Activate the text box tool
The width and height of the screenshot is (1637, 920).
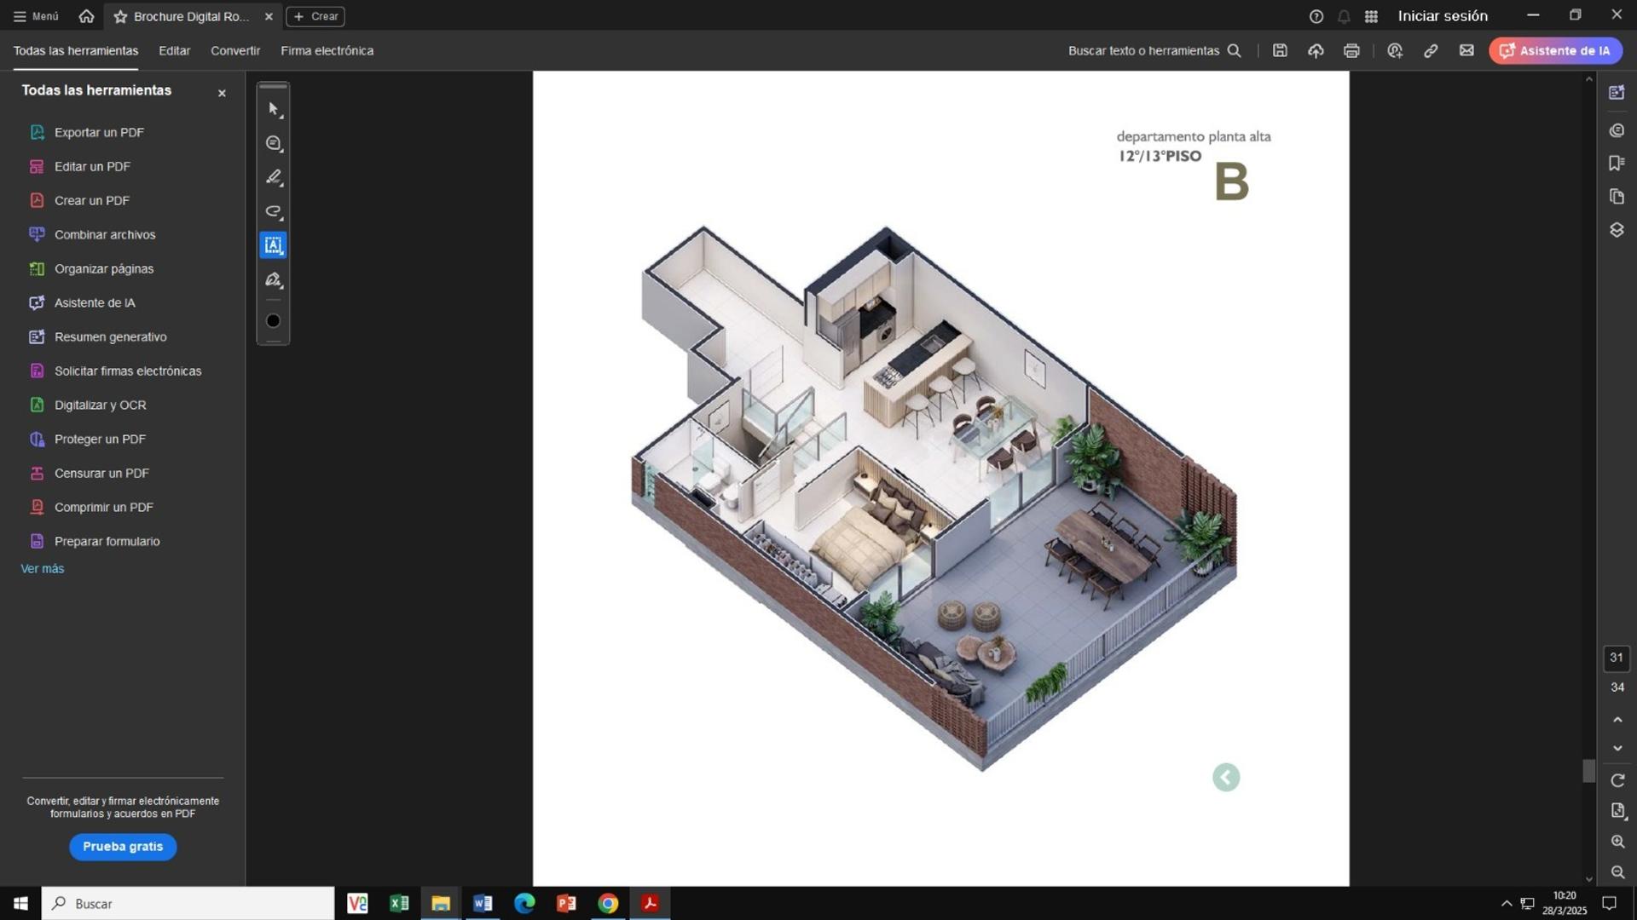(273, 245)
